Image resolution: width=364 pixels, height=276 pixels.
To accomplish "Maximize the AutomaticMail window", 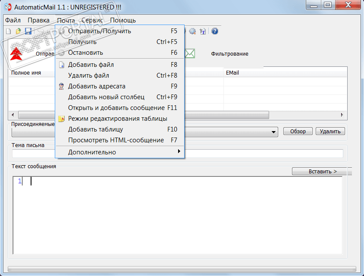I will [x=328, y=5].
